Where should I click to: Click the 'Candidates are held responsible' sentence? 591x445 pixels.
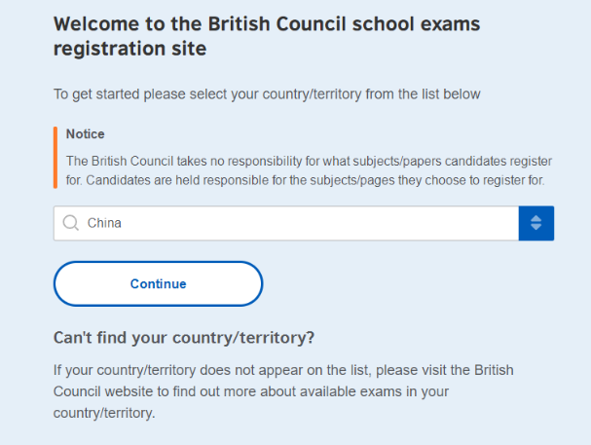(306, 180)
